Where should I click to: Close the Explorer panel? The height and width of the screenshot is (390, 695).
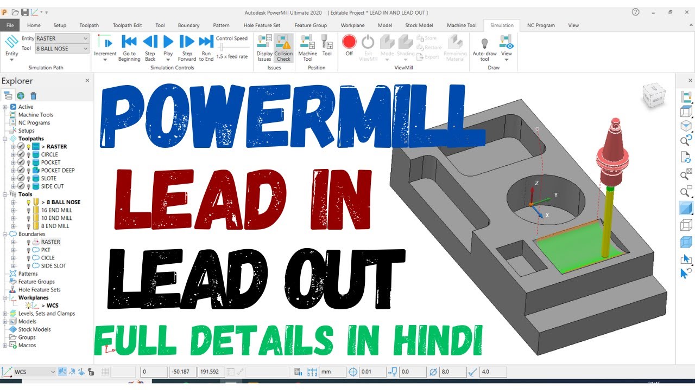[x=87, y=81]
